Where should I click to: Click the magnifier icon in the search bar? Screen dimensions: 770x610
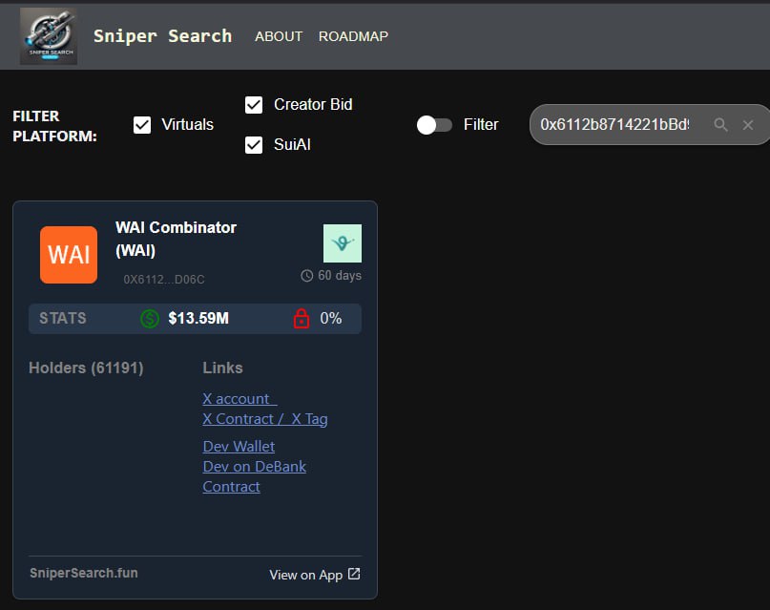720,124
